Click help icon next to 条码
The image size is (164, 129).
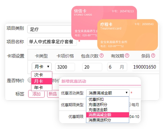(153, 56)
